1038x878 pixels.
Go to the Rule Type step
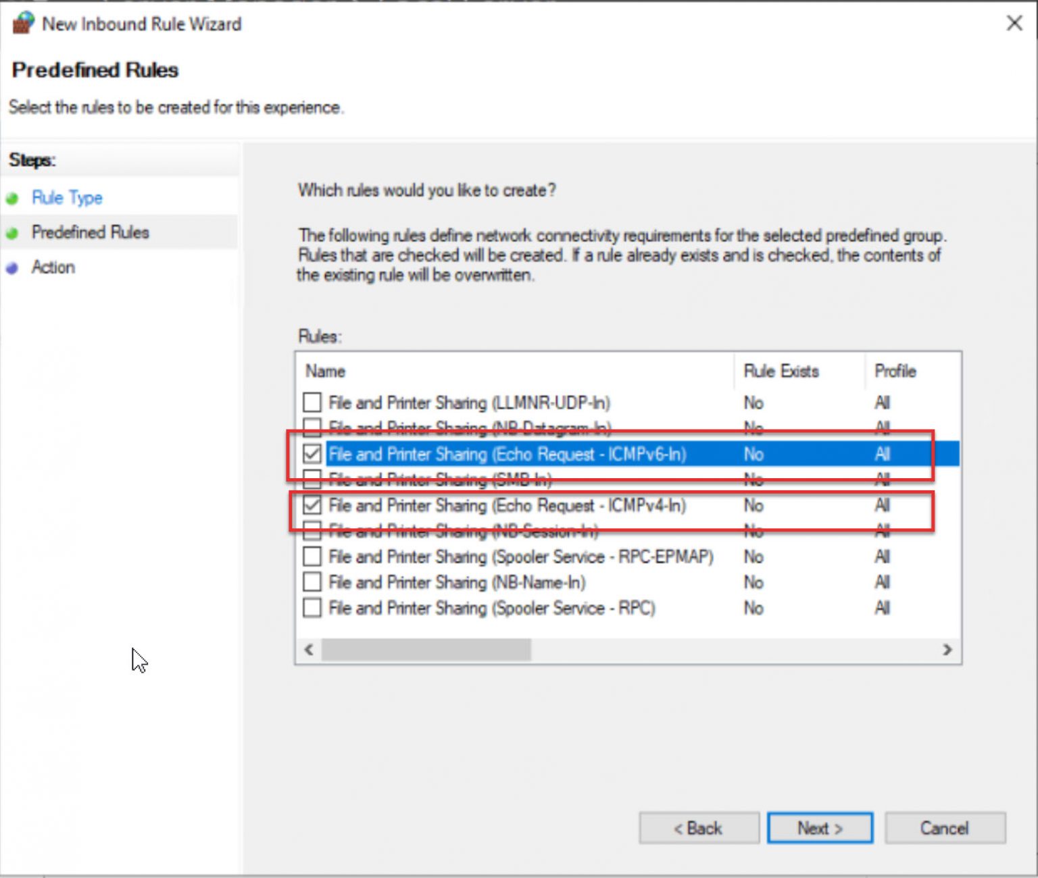coord(68,197)
